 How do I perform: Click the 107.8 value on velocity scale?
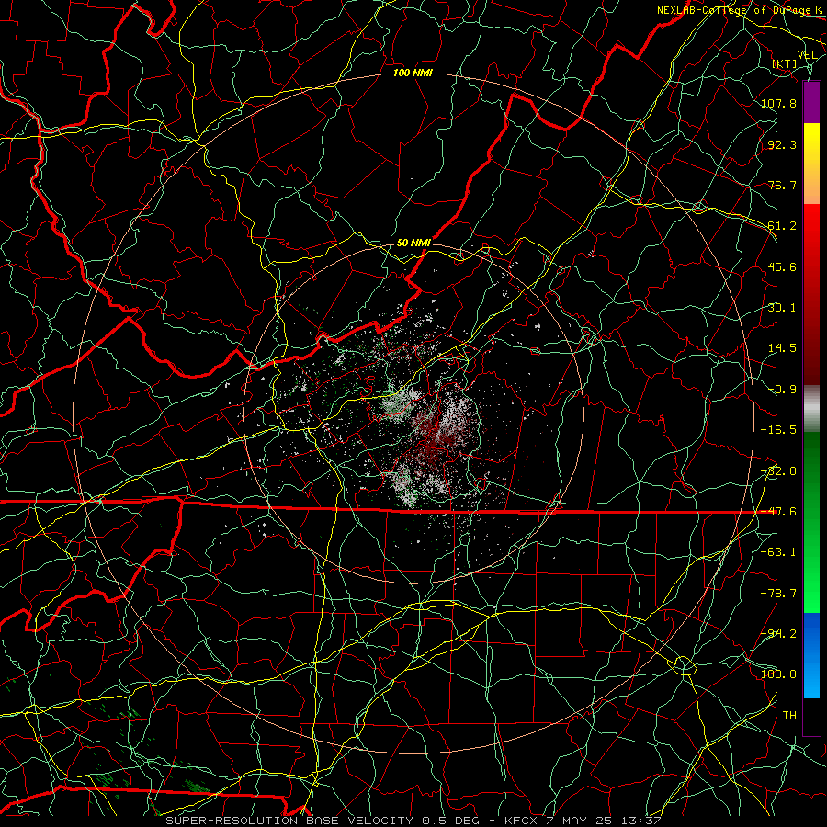(x=778, y=103)
